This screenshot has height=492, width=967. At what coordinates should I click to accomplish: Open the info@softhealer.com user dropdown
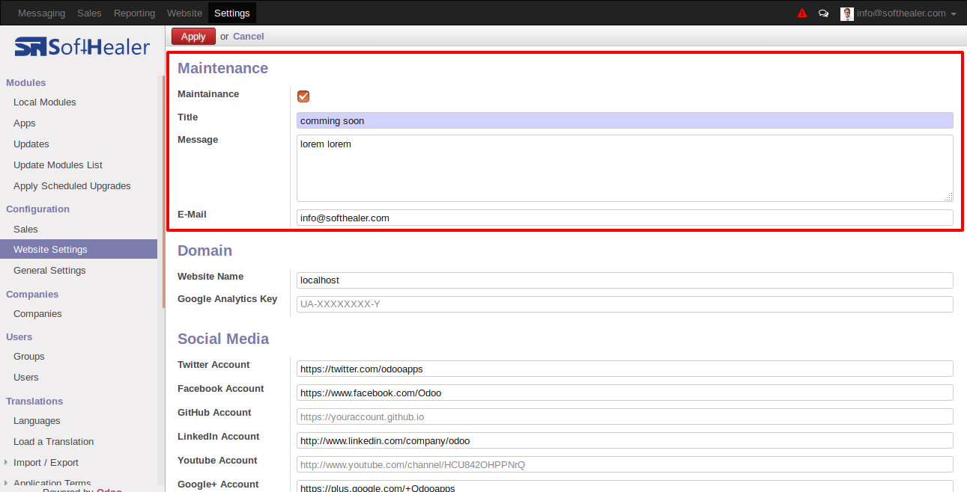(x=906, y=13)
